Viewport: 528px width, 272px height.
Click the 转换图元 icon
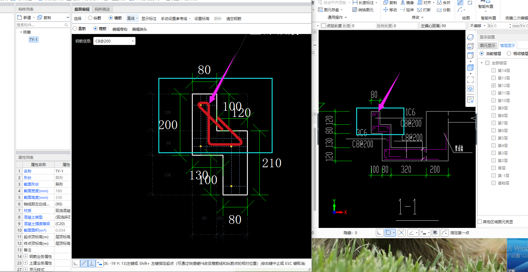tap(355, 10)
